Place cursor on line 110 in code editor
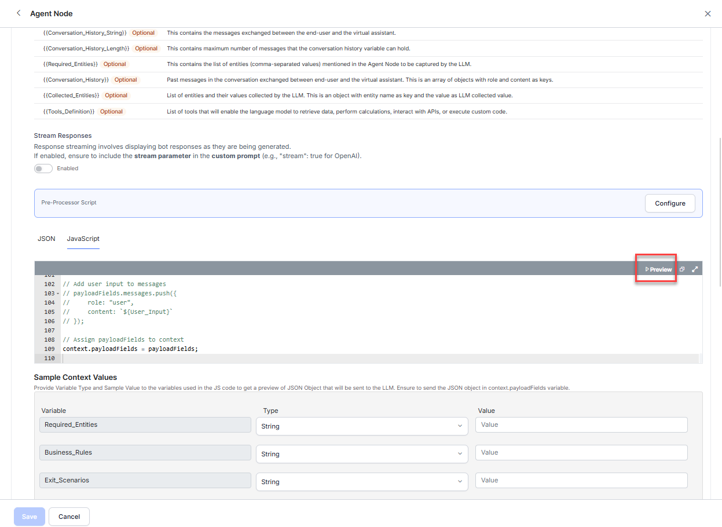The height and width of the screenshot is (527, 722). point(232,358)
